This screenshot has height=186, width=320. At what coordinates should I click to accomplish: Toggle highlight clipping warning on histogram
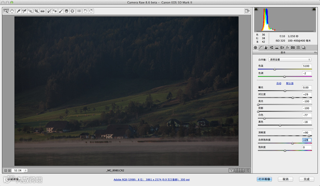[x=314, y=9]
